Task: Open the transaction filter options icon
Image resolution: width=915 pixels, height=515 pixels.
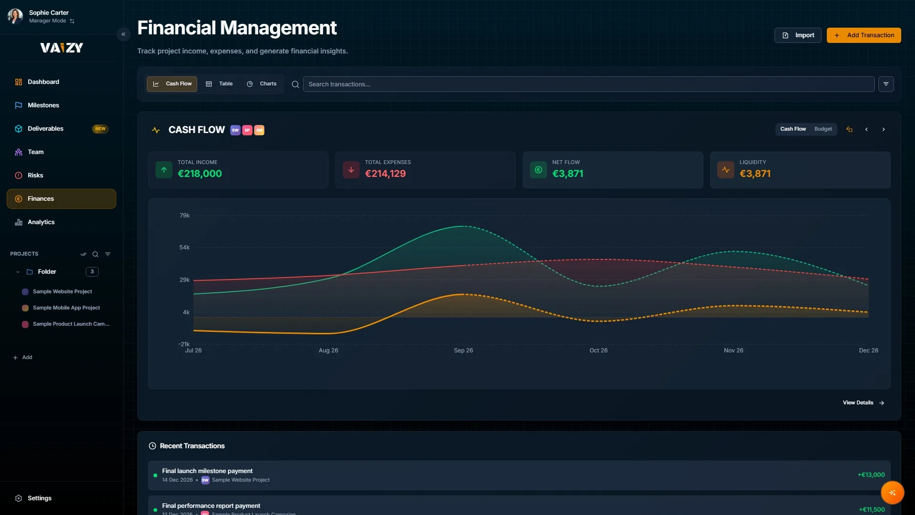Action: (886, 84)
